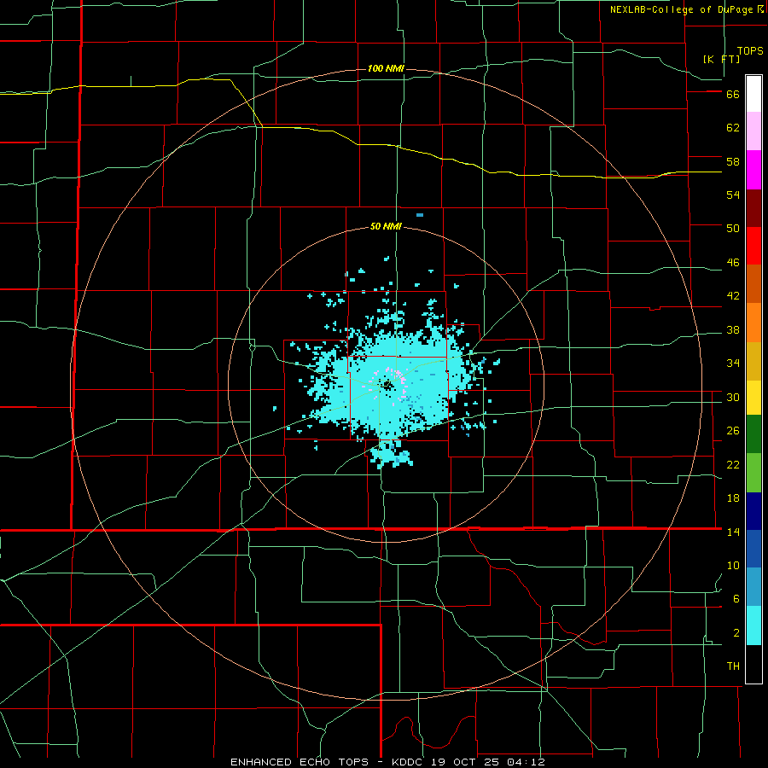Click the bright red legend swatch

[753, 246]
